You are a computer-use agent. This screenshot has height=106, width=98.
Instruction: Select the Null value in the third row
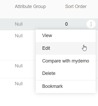tap(19, 66)
